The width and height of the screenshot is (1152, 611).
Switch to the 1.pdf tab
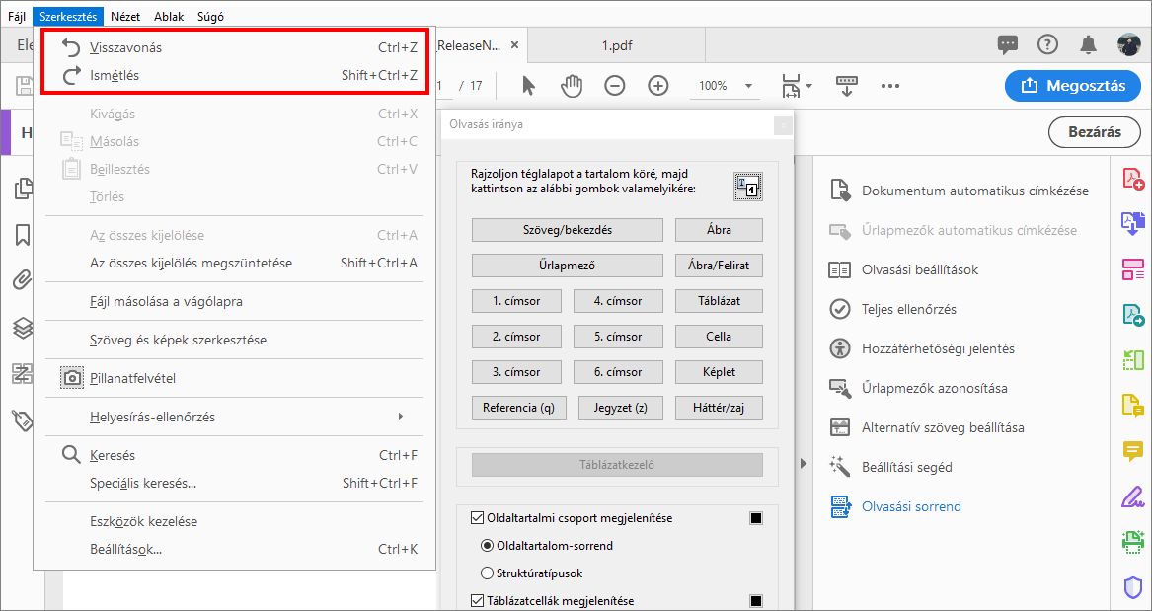click(617, 45)
